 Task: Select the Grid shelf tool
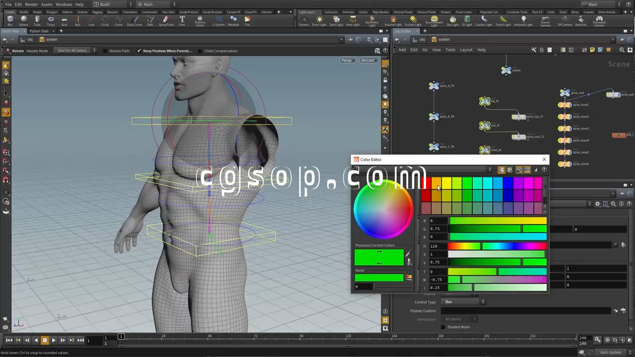[64, 21]
